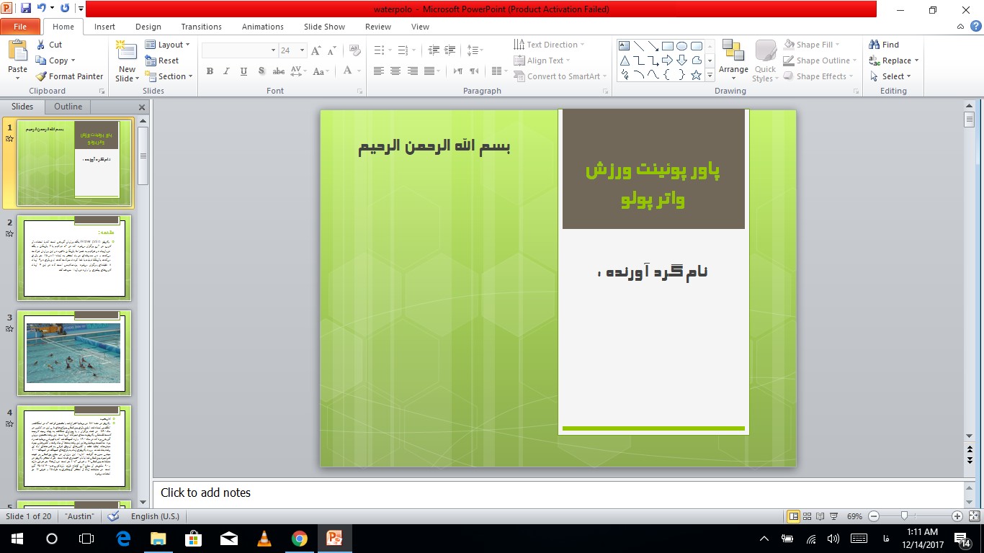Open the font size dropdown
984x553 pixels.
point(302,50)
